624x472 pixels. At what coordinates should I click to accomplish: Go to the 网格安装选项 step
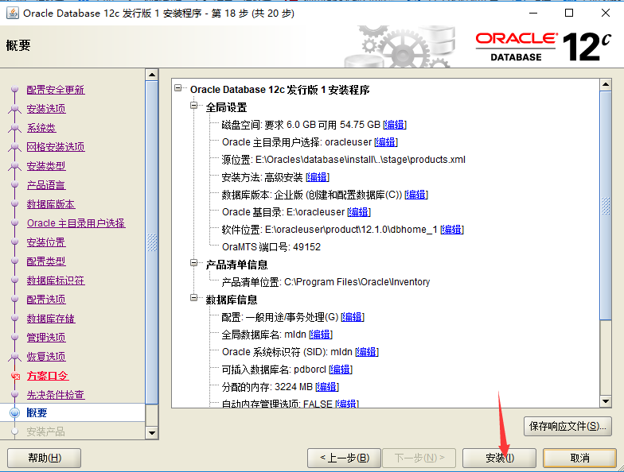pos(56,147)
